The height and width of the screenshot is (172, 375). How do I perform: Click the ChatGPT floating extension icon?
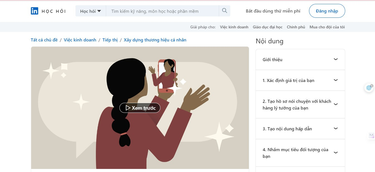369,88
